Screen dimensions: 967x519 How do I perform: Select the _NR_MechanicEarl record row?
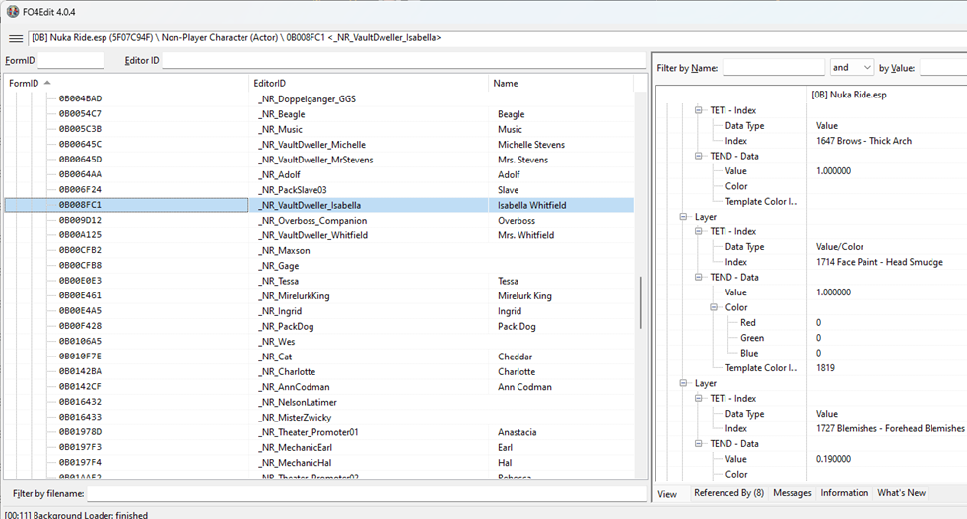tap(318, 447)
